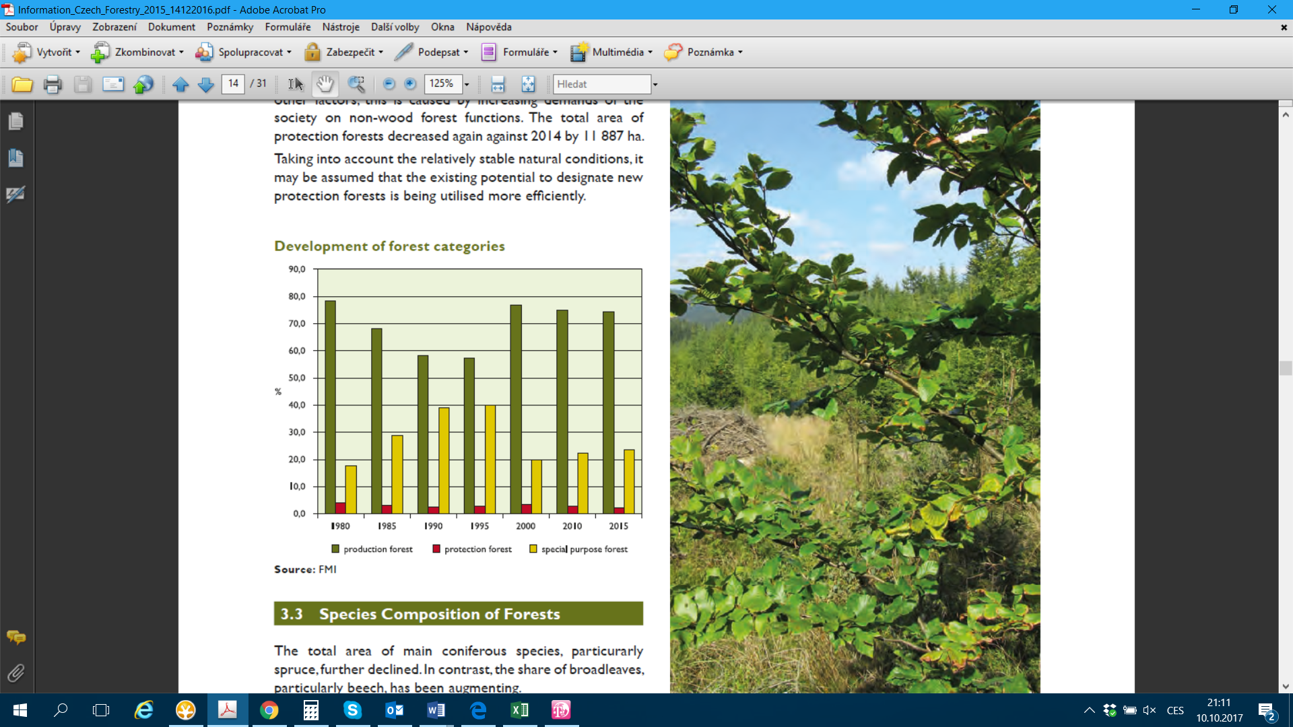
Task: Select the Hand tool
Action: tap(325, 84)
